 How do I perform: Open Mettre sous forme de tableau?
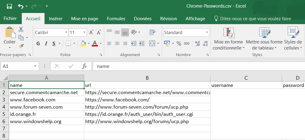click(264, 39)
